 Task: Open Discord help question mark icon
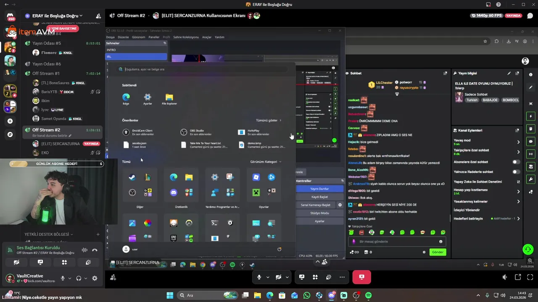(x=498, y=5)
